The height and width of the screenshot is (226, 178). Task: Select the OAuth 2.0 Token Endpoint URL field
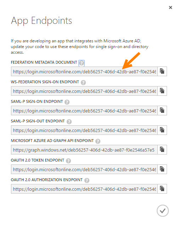point(84,169)
